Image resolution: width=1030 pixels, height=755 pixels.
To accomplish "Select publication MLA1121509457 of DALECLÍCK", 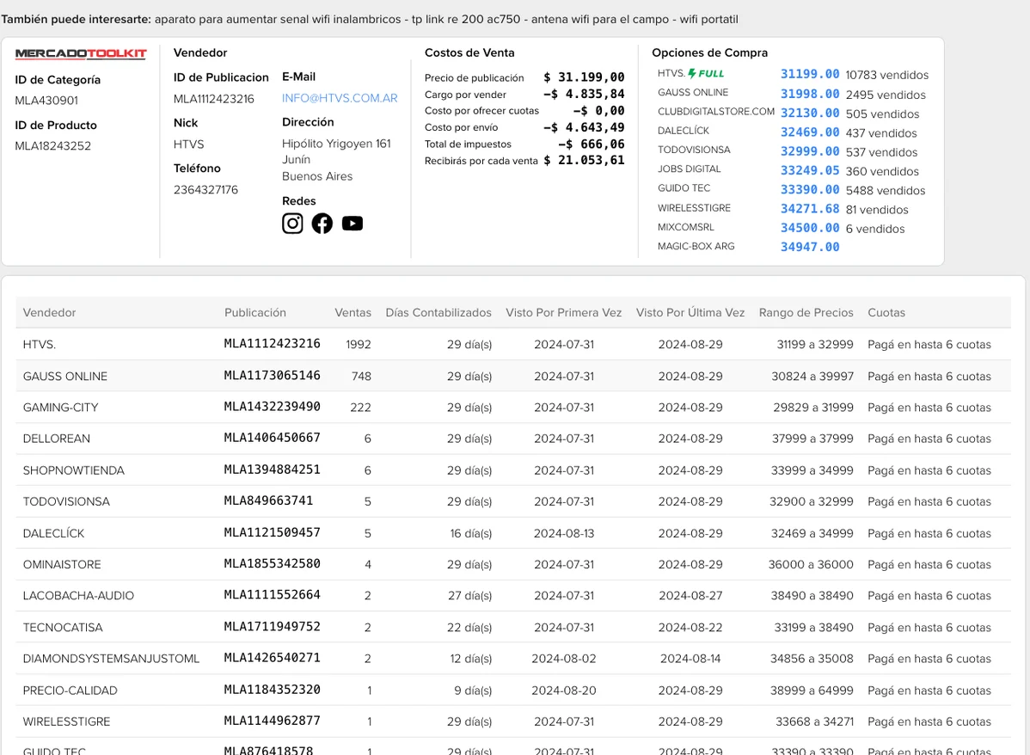I will coord(272,532).
